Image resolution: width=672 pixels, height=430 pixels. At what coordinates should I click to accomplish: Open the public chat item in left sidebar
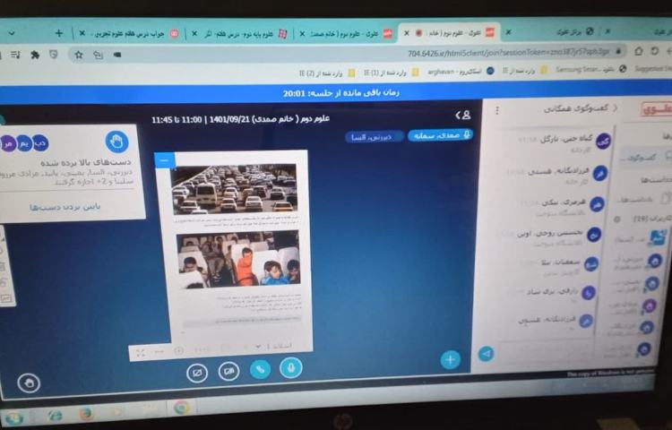(646, 157)
